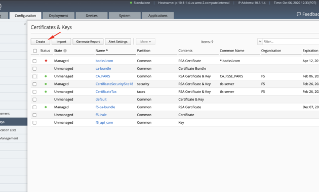
Task: Click the green status dot for CertificateTax
Action: coord(46,92)
